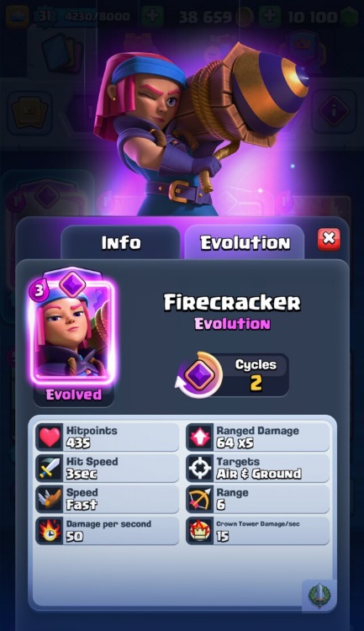Click the Evolved label under the card
The height and width of the screenshot is (631, 364).
point(74,395)
